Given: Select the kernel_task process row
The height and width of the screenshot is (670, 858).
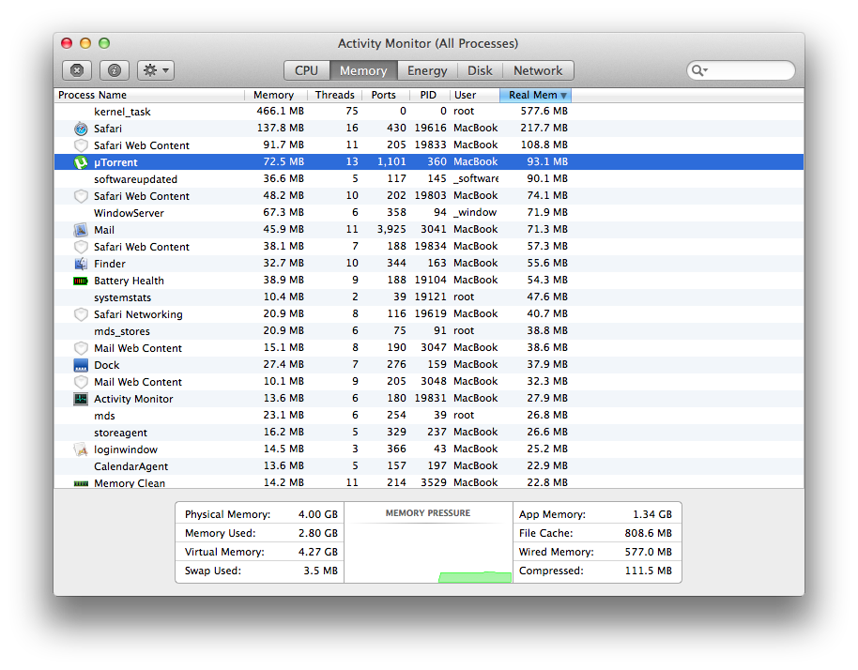Looking at the screenshot, I should [x=429, y=112].
